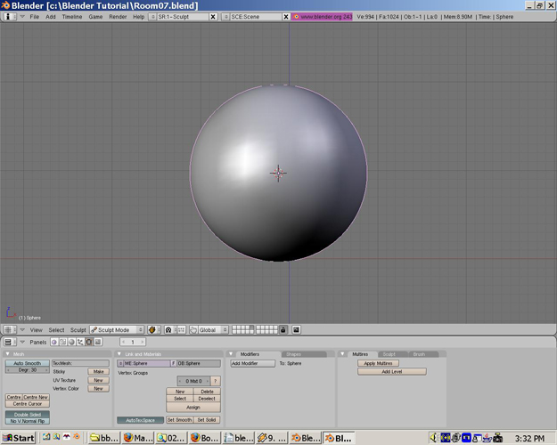Click the draw type shading icon
The height and width of the screenshot is (445, 557).
click(154, 330)
